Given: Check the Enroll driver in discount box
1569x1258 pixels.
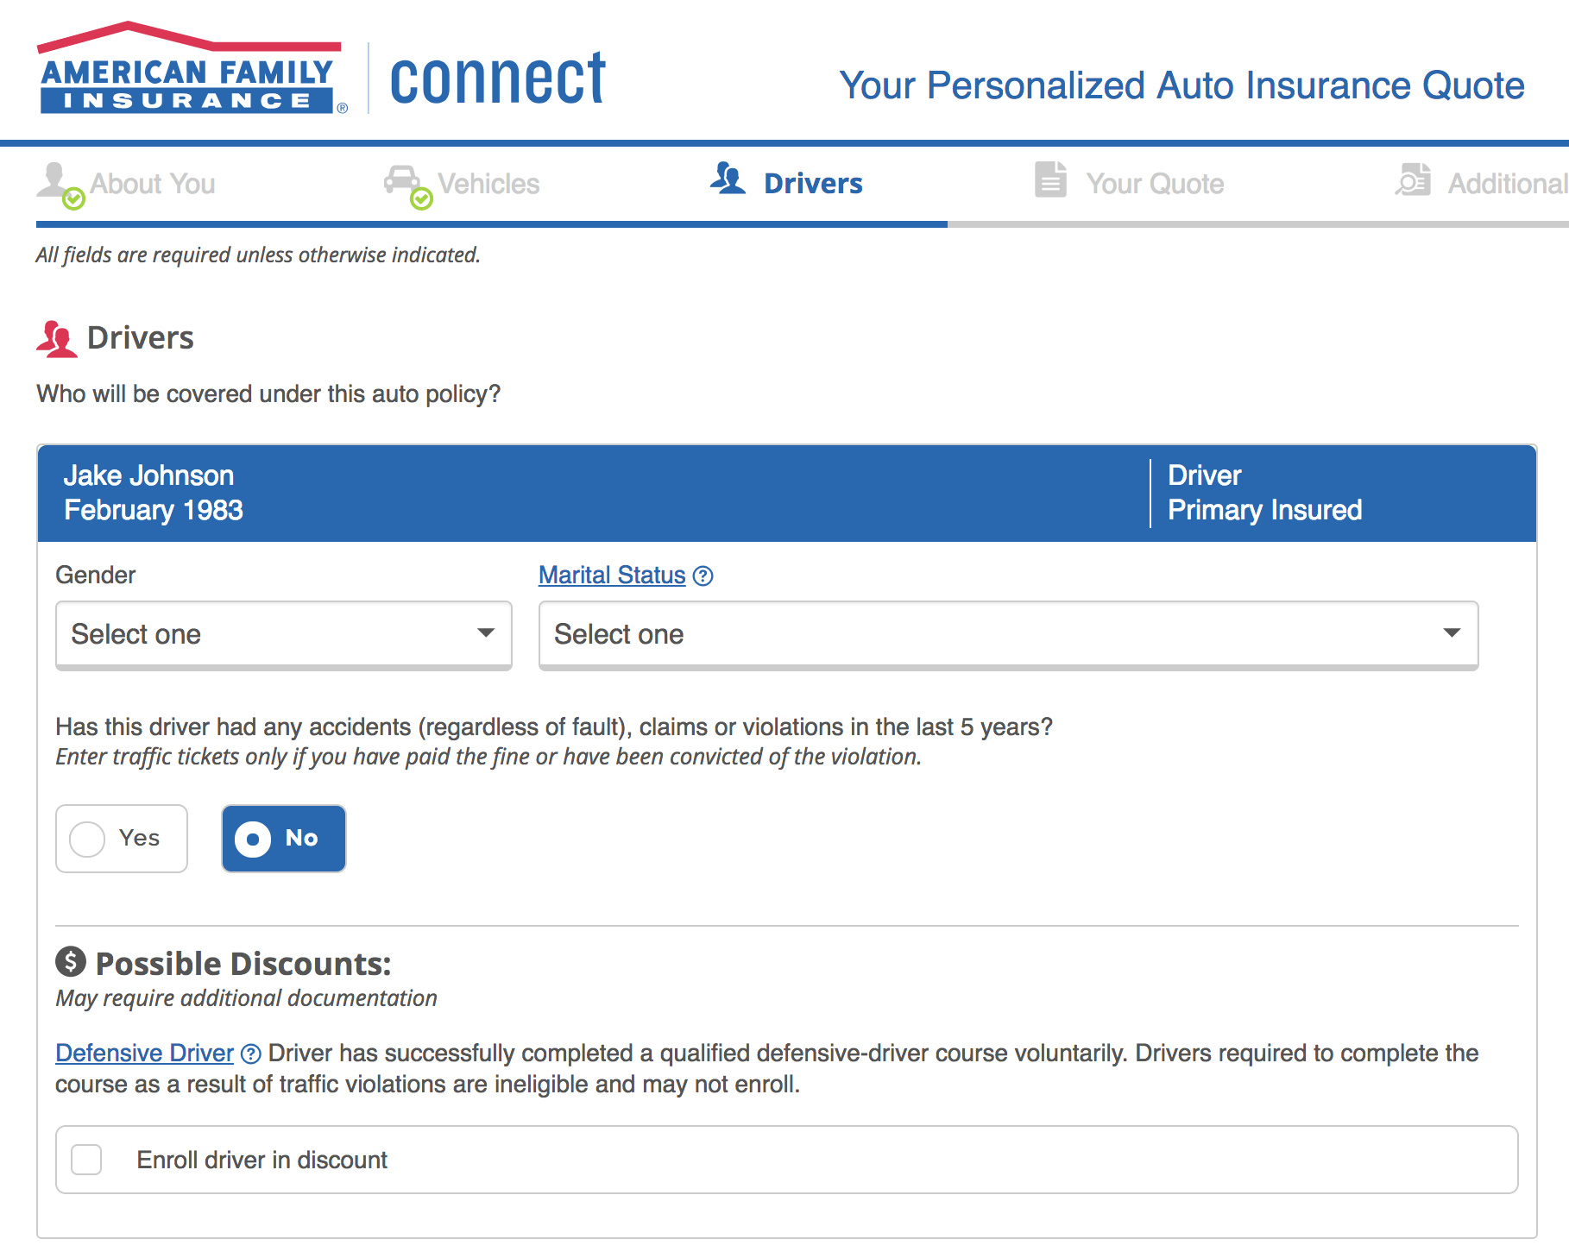Looking at the screenshot, I should 87,1160.
